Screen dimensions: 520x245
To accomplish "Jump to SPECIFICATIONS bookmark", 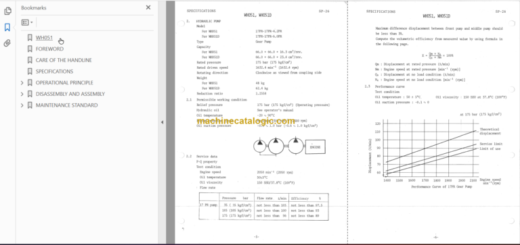I will (x=54, y=72).
